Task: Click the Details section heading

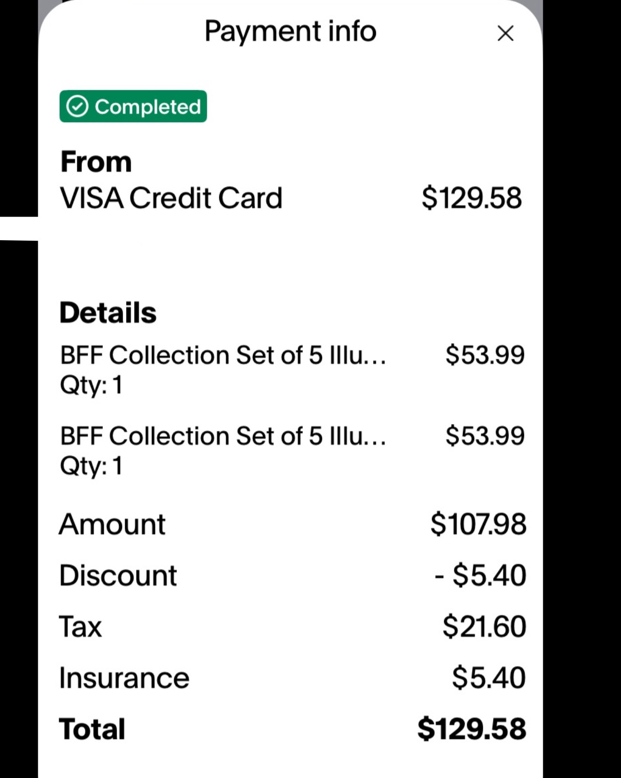Action: (x=108, y=313)
